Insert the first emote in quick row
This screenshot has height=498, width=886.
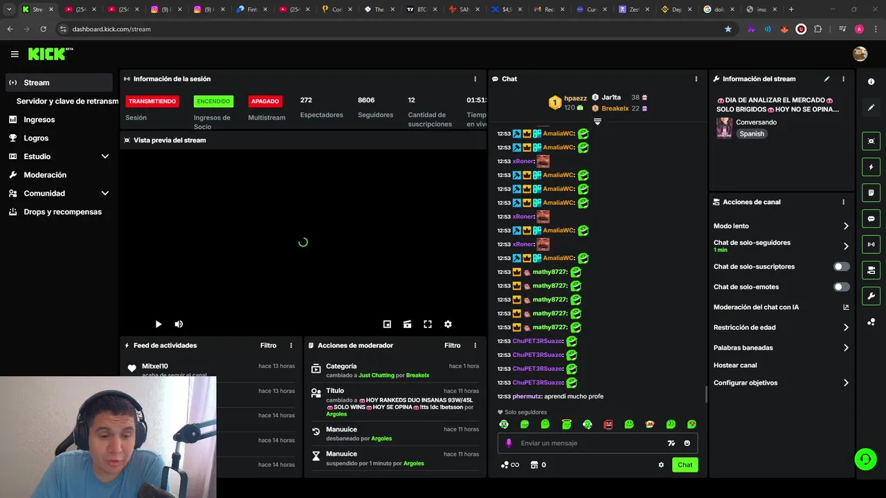click(x=503, y=424)
